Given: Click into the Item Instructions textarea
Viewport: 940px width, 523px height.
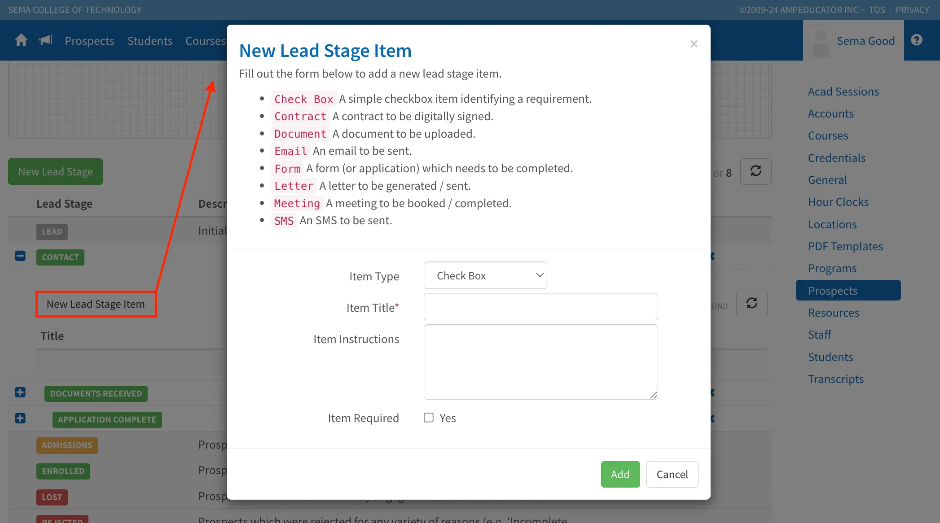Looking at the screenshot, I should (540, 362).
